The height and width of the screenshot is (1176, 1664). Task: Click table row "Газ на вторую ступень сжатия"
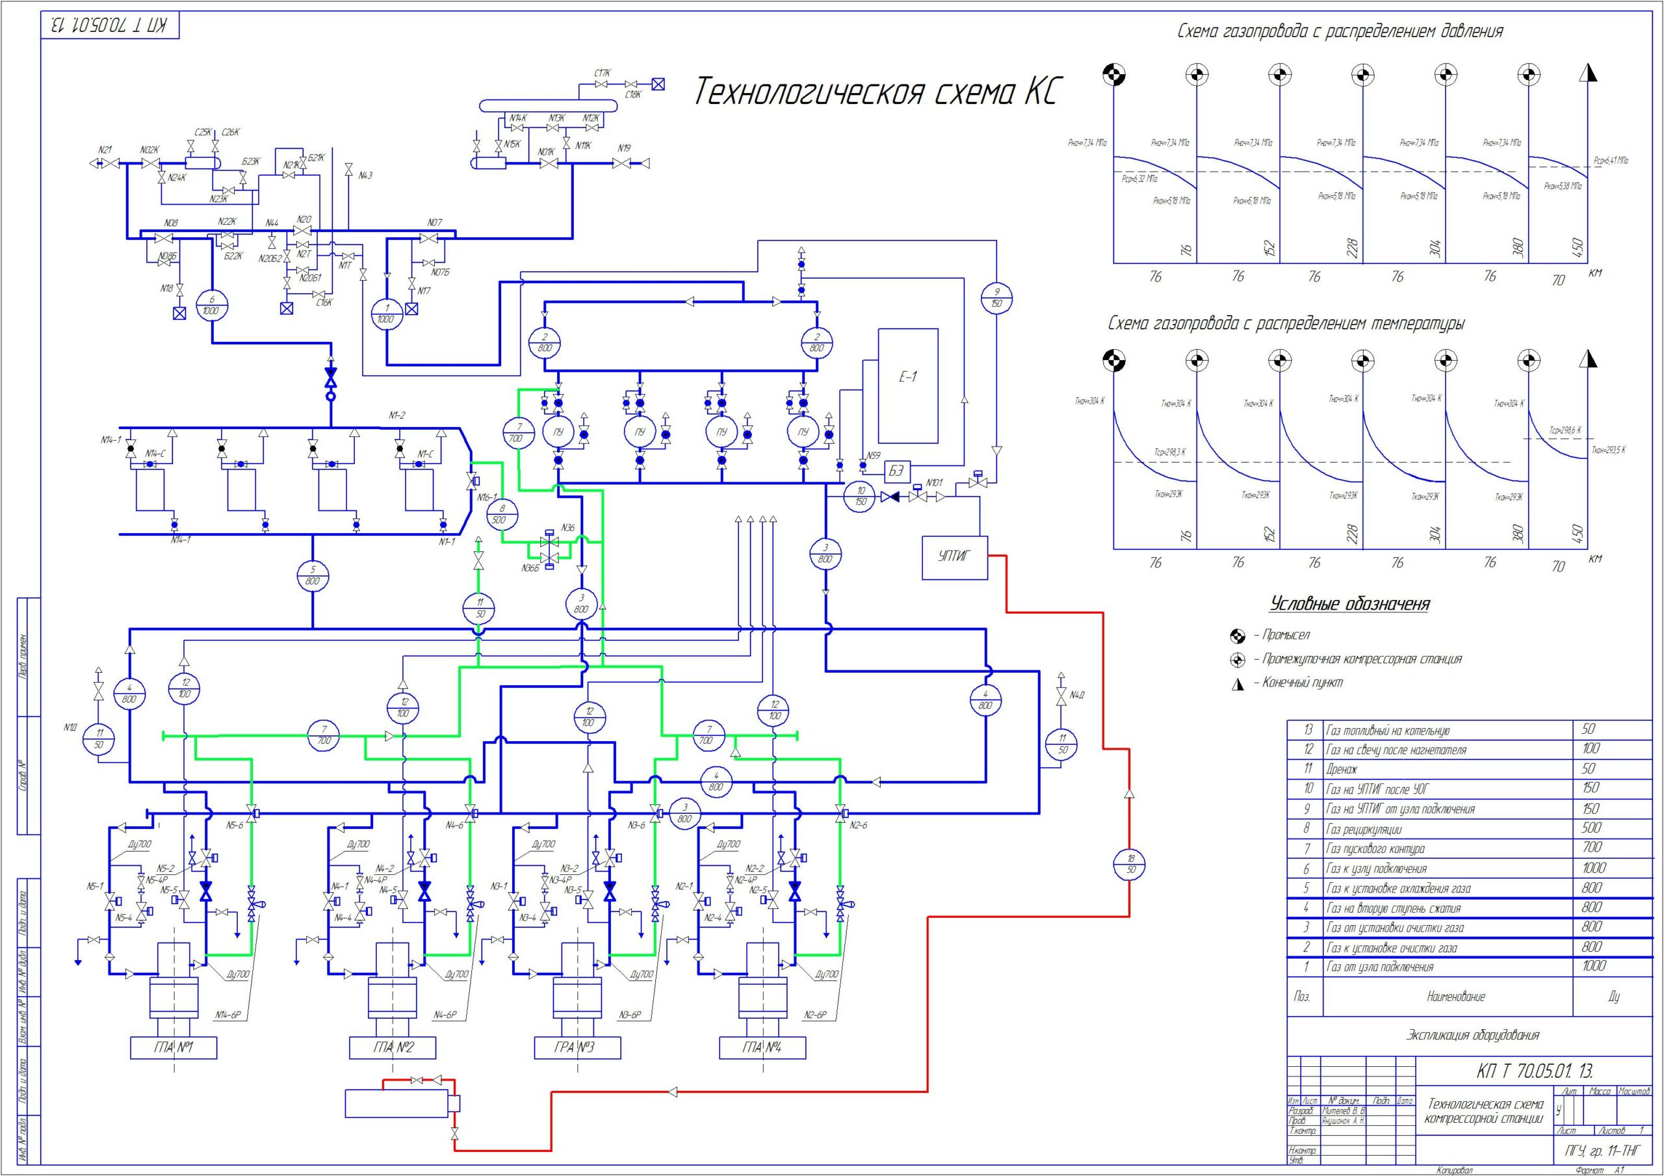pos(1470,908)
